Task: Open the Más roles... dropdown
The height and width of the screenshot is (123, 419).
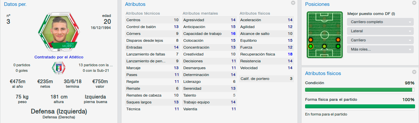Action: point(380,49)
